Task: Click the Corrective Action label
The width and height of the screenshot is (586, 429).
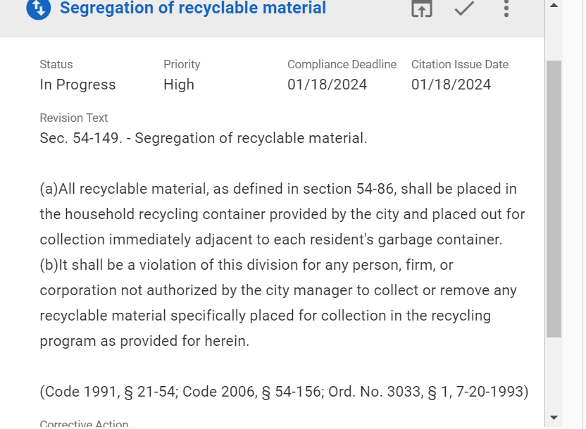Action: click(x=84, y=424)
